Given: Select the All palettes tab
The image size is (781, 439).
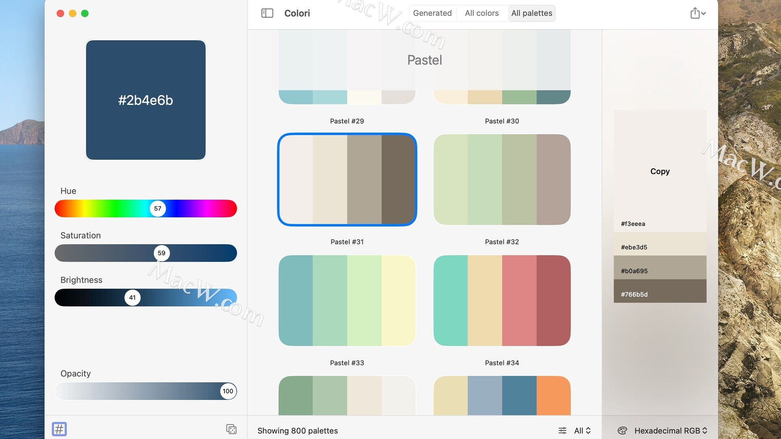Looking at the screenshot, I should click(x=532, y=13).
